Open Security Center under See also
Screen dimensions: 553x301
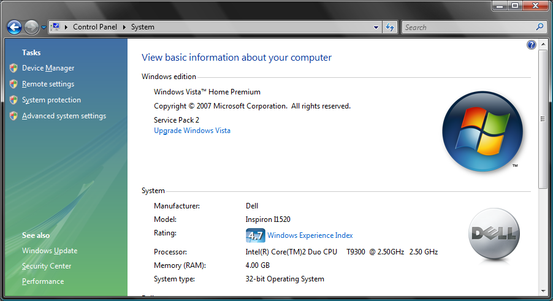[46, 266]
